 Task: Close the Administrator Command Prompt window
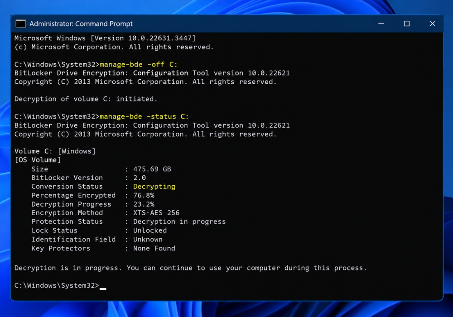(432, 24)
